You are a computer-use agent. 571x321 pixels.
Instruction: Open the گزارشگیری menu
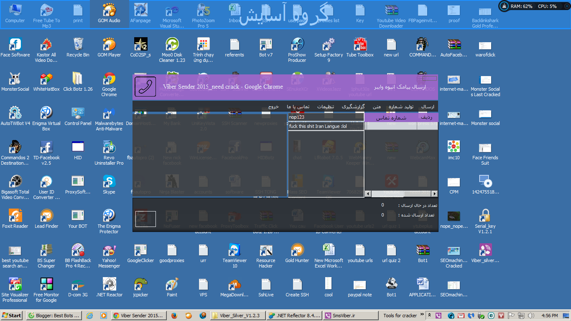353,107
